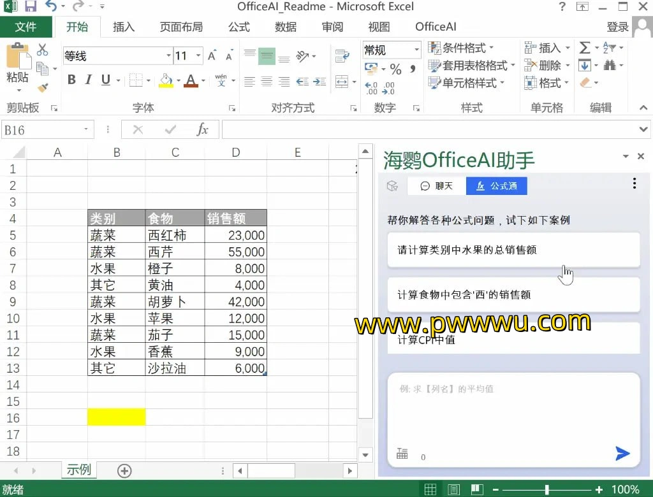The width and height of the screenshot is (653, 497).
Task: Toggle Bold formatting
Action: click(x=71, y=80)
